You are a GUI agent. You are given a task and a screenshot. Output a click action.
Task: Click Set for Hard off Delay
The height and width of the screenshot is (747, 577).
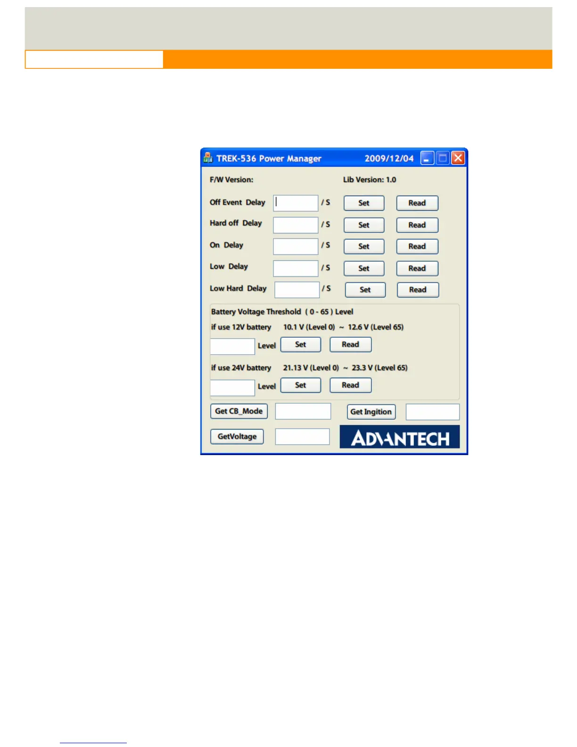tap(364, 225)
